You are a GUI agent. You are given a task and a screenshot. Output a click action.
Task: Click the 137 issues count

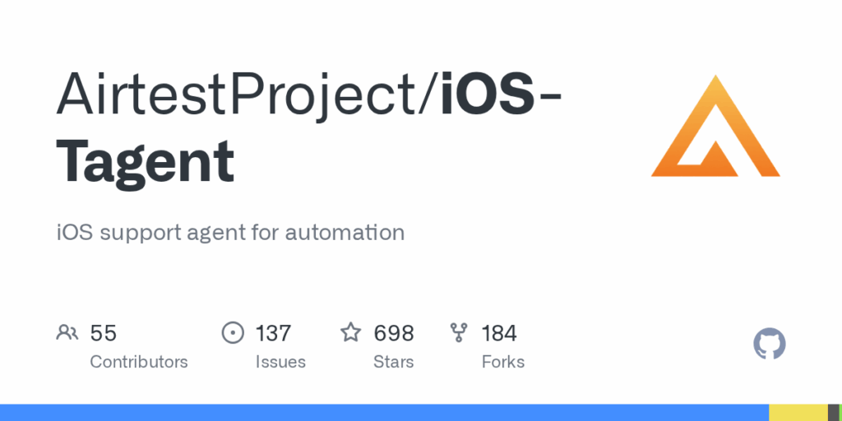click(x=273, y=334)
